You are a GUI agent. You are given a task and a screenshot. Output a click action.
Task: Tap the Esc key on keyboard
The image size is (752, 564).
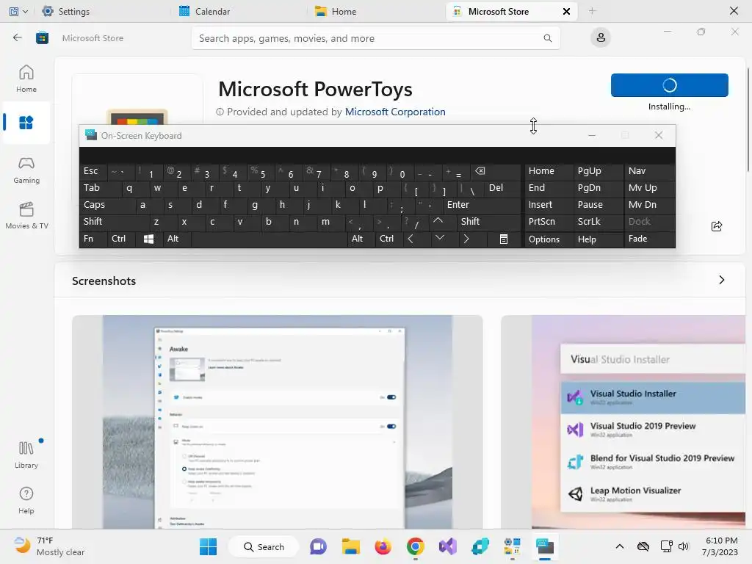pyautogui.click(x=93, y=171)
